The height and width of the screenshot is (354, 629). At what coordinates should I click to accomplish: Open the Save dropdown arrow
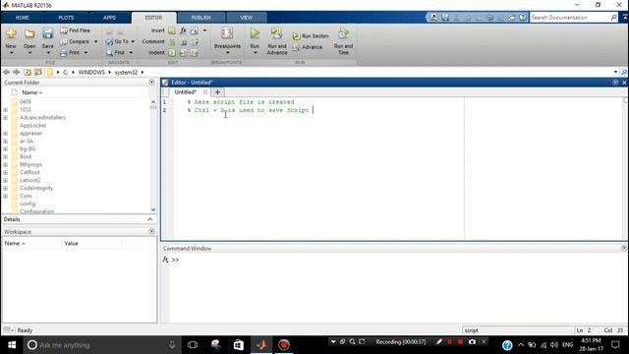tap(48, 53)
